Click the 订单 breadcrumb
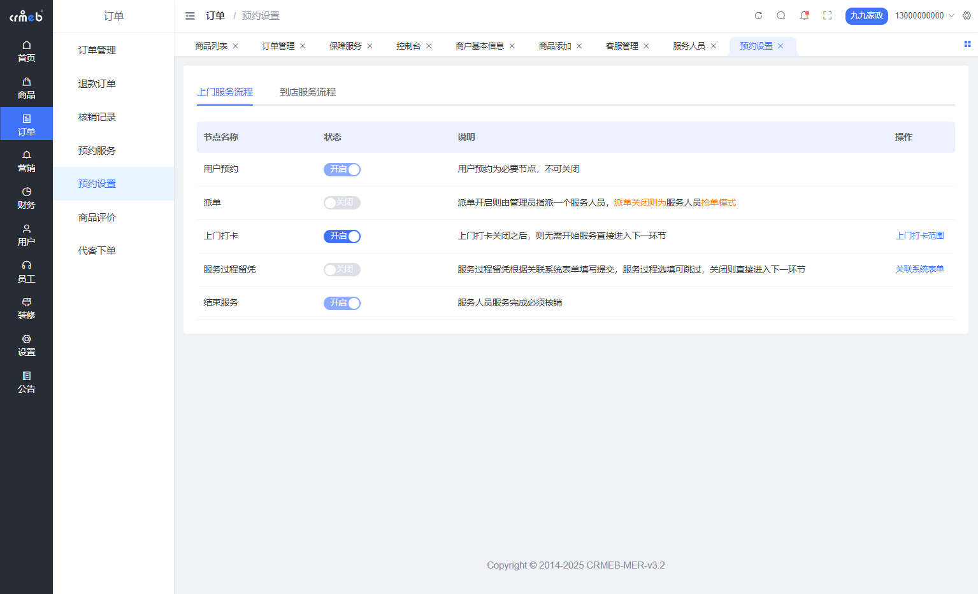This screenshot has width=978, height=594. pos(215,16)
